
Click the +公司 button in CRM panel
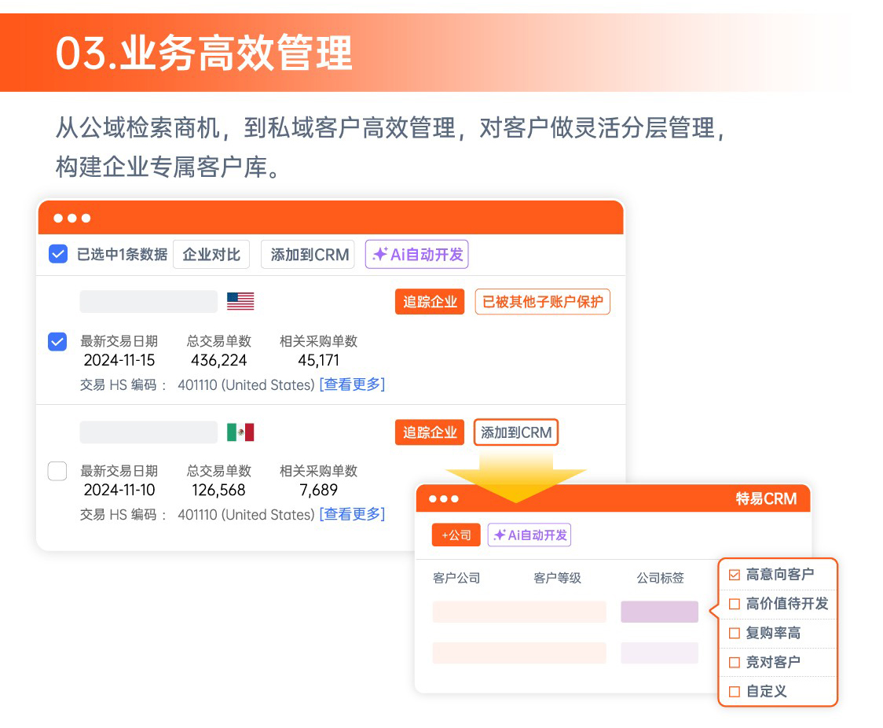coord(456,535)
